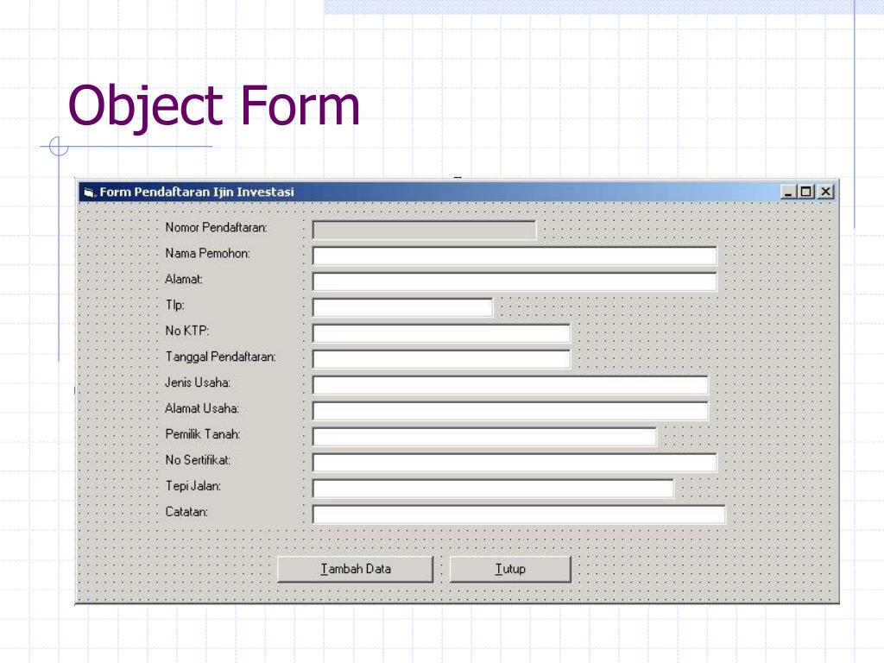This screenshot has width=884, height=663.
Task: Click the Tanggal Pendaftaran text box
Action: pyautogui.click(x=441, y=359)
